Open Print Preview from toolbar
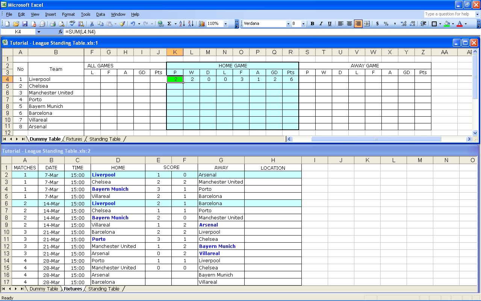Viewport: 481px width, 301px height. pos(62,24)
